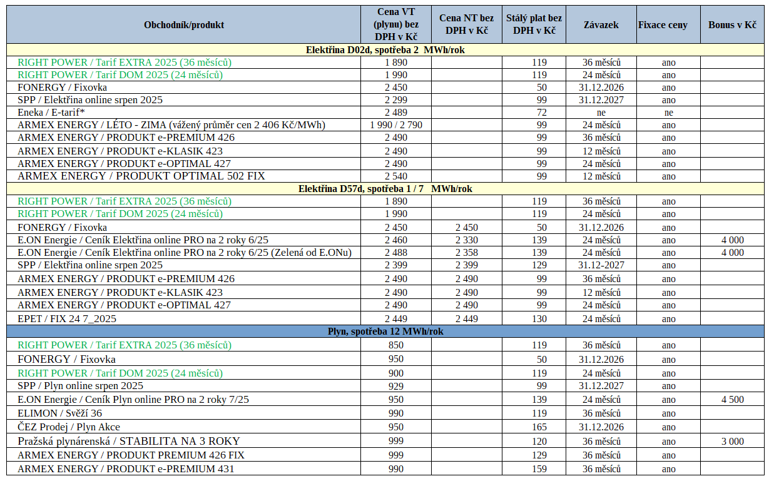769x481 pixels.
Task: Click the E.ON Zelená od E.ONu product cell
Action: pyautogui.click(x=184, y=252)
